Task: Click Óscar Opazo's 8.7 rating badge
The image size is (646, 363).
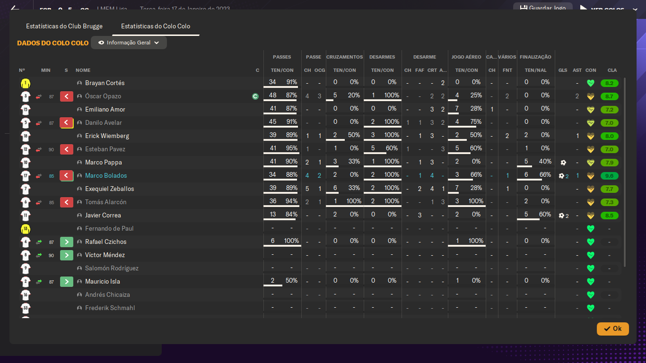Action: coord(609,96)
